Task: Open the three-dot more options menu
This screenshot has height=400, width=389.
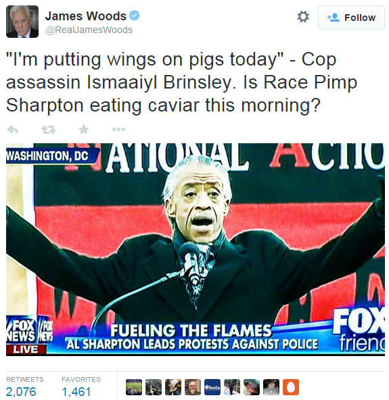Action: point(118,129)
